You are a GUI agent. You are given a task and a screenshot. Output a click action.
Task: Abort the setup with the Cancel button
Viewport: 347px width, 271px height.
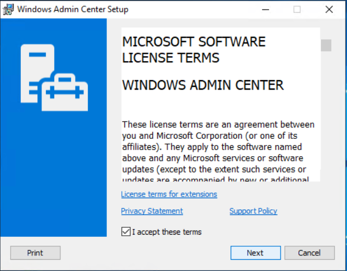pyautogui.click(x=309, y=253)
